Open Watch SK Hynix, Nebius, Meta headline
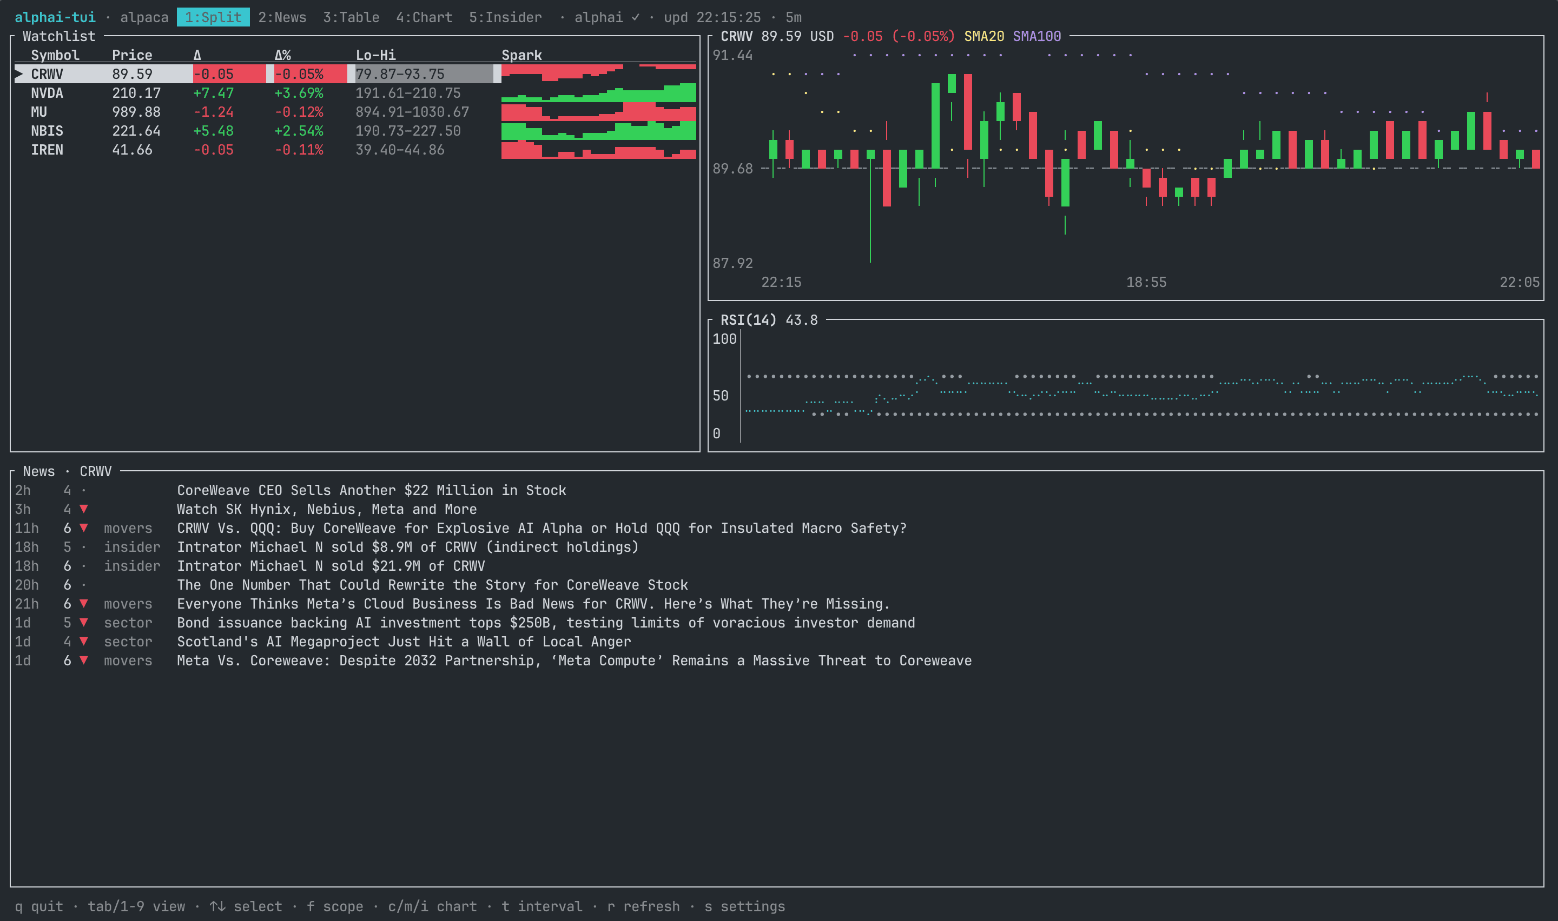 327,509
